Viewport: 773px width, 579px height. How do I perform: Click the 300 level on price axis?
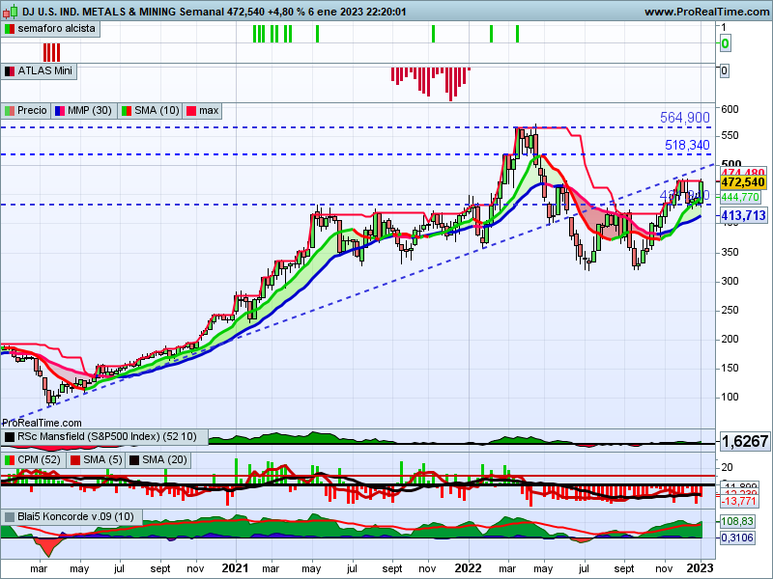pos(730,281)
